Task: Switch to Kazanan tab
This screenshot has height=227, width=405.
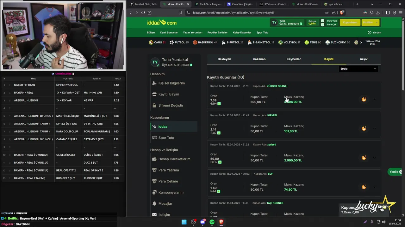Action: (259, 59)
